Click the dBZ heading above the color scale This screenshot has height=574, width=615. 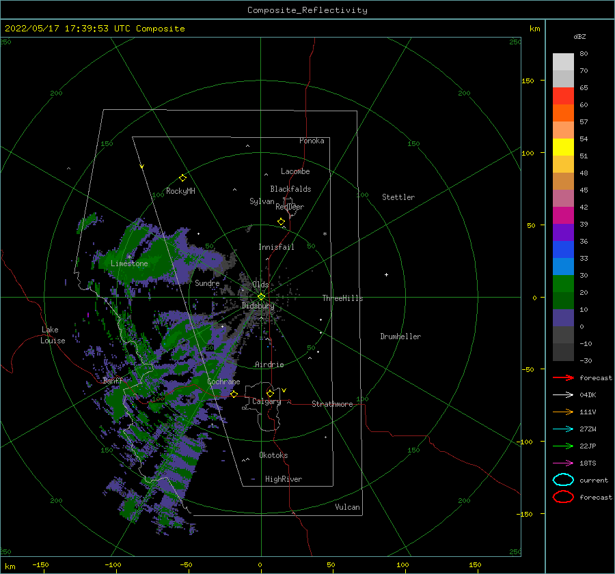pyautogui.click(x=579, y=36)
